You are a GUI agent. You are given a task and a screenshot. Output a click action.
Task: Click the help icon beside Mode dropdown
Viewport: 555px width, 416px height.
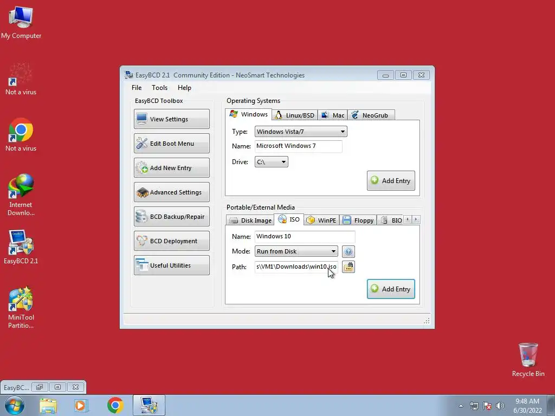349,251
